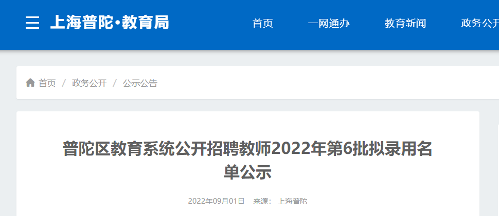This screenshot has width=499, height=216.
Task: Navigate to 公示公告 breadcrumb link
Action: click(140, 84)
